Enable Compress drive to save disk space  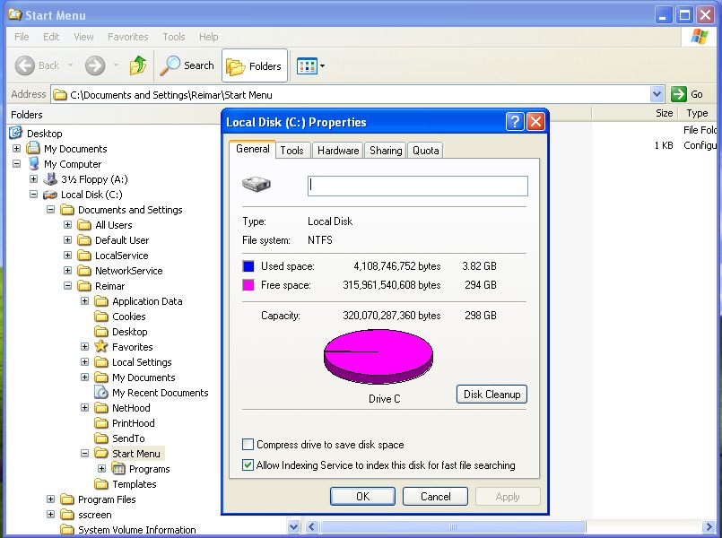(x=248, y=444)
